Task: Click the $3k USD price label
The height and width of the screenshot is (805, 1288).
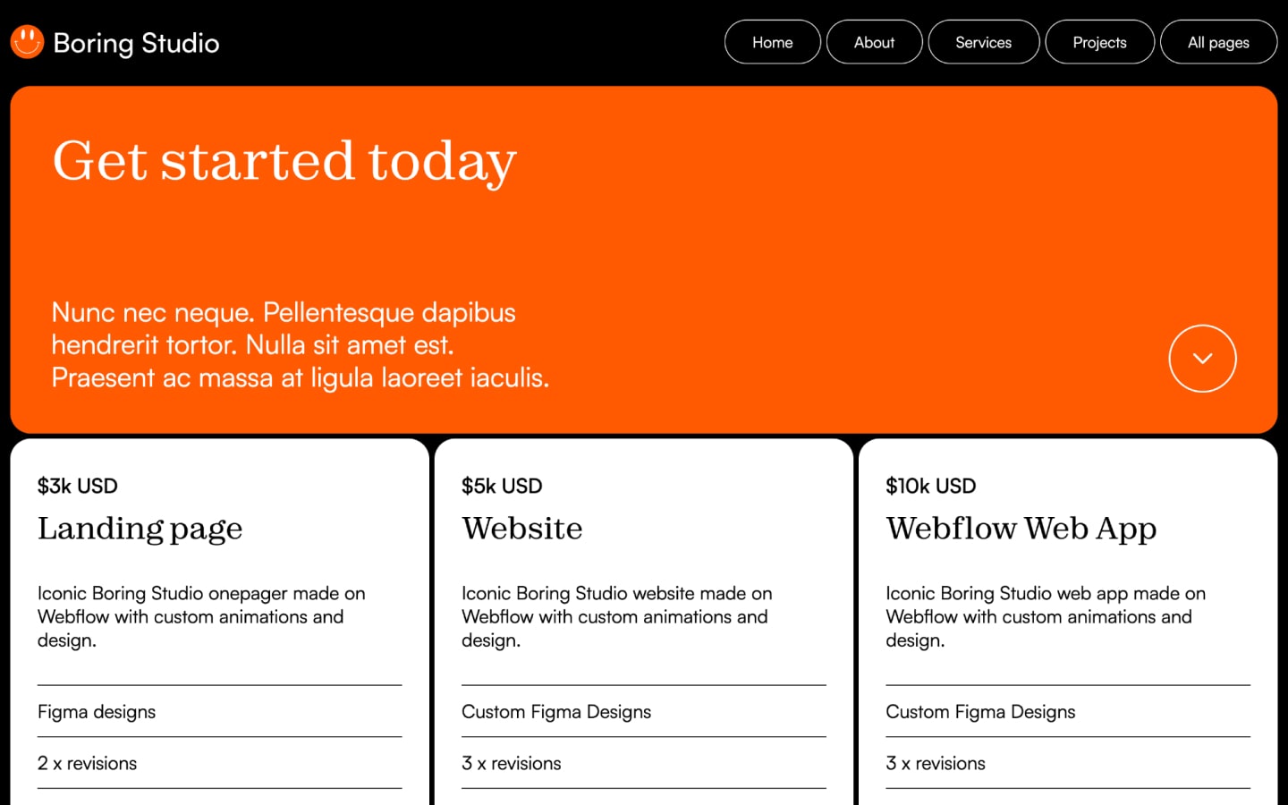Action: point(78,486)
